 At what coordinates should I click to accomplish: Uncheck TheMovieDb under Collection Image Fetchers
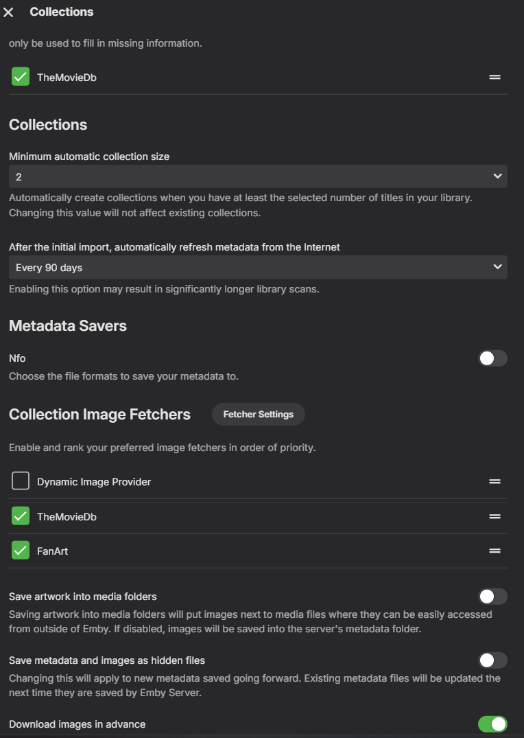coord(20,516)
